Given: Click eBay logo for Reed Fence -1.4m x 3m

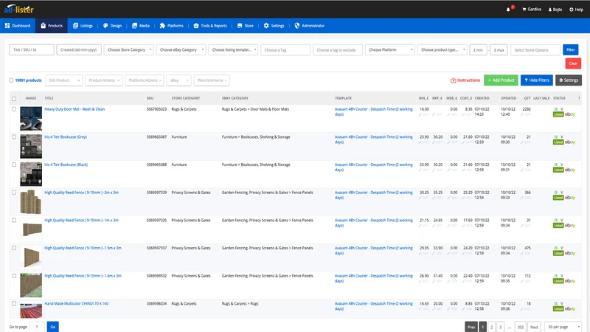Looking at the screenshot, I should (x=569, y=281).
